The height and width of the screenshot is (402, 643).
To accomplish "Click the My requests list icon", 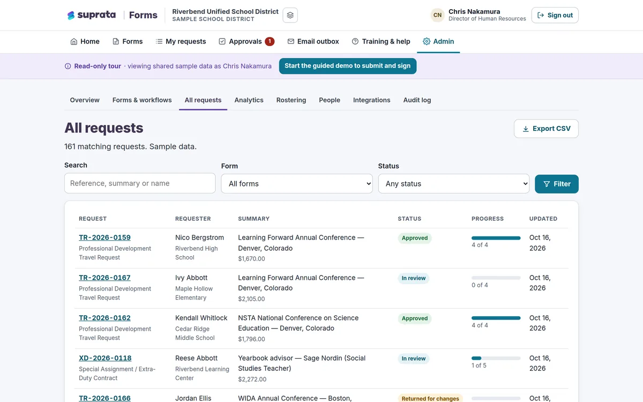I will pos(159,41).
